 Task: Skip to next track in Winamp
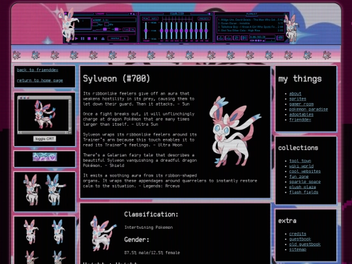(95, 38)
